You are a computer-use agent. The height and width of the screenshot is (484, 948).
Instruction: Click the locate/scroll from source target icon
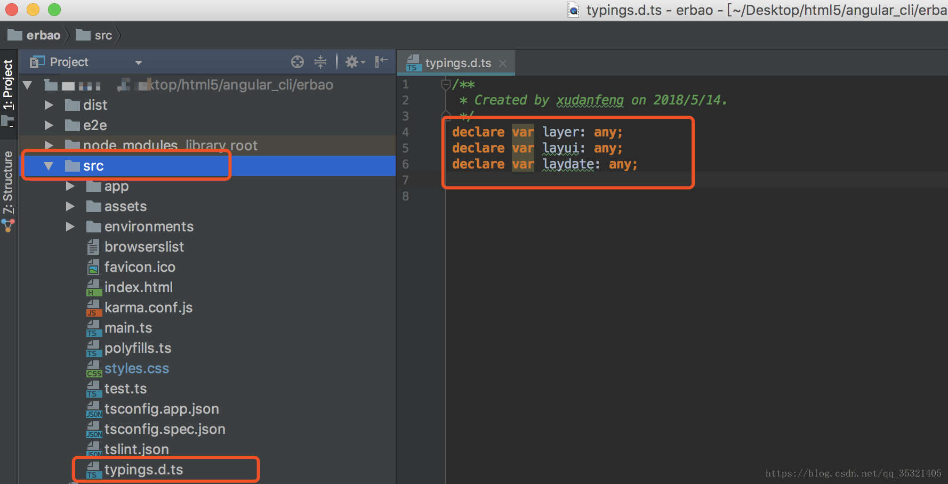[298, 62]
